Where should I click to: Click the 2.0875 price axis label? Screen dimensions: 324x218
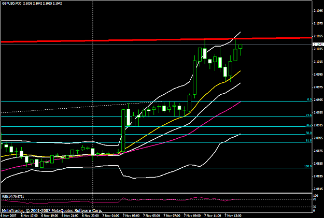(x=318, y=151)
